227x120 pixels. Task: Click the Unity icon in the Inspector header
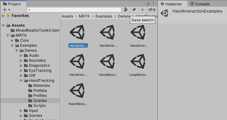[x=165, y=13]
